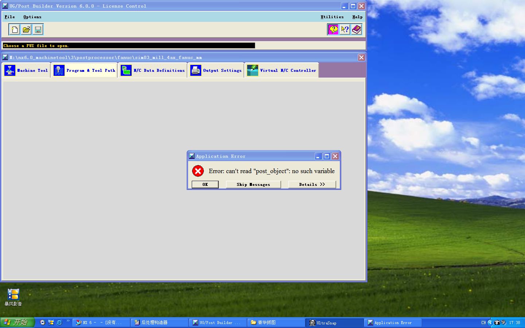Click the 'Choose a PUI file to open.' status message

coord(36,46)
